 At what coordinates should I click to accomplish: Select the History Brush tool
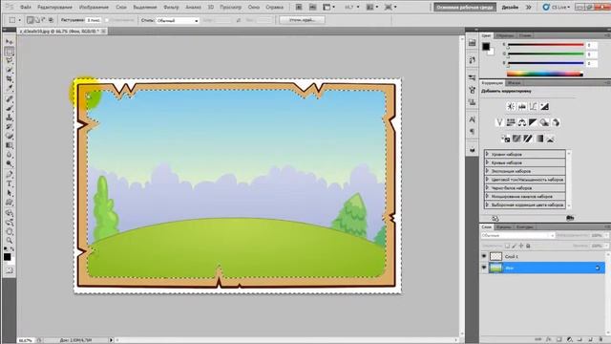click(x=10, y=127)
